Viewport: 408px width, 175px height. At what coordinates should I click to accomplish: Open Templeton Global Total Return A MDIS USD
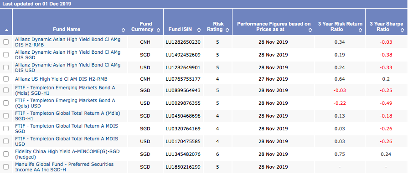(x=67, y=141)
